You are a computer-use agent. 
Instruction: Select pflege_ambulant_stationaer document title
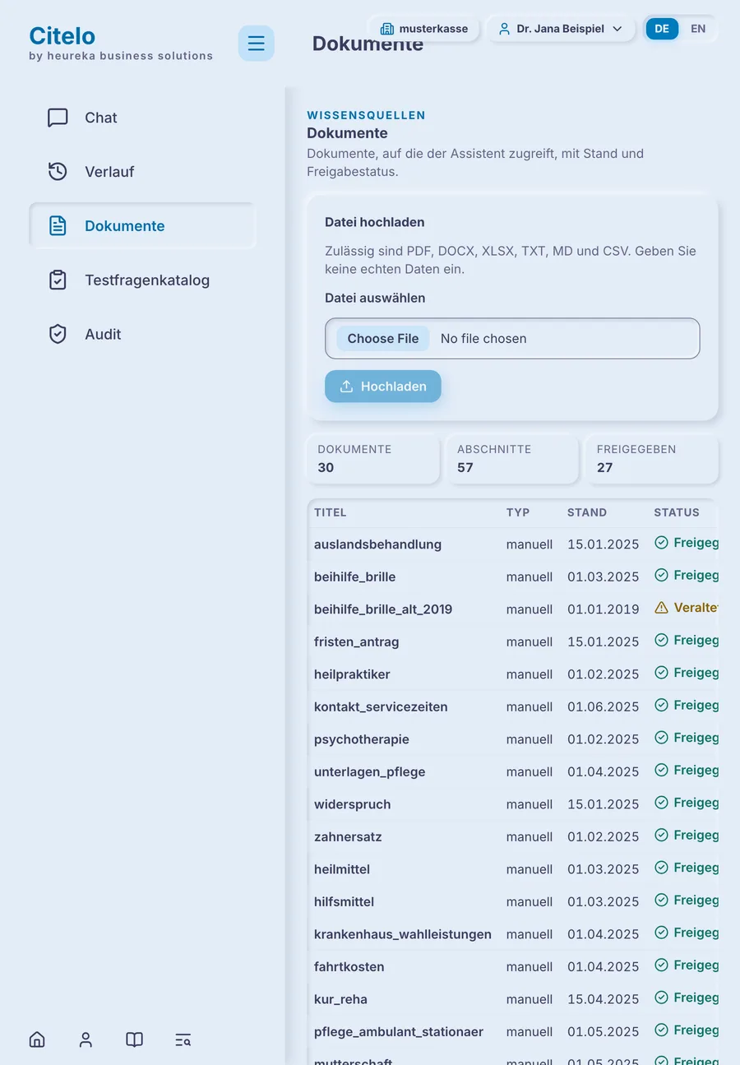coord(399,1032)
